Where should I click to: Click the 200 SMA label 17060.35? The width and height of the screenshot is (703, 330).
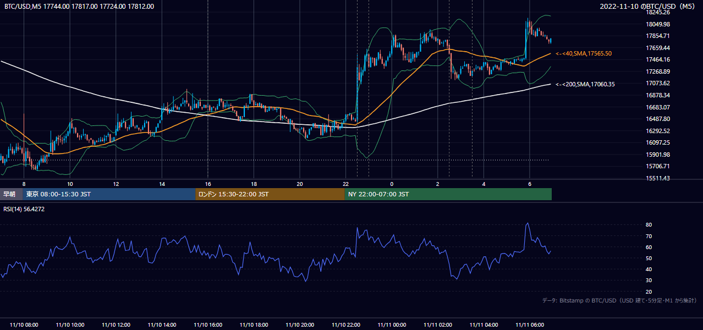585,84
